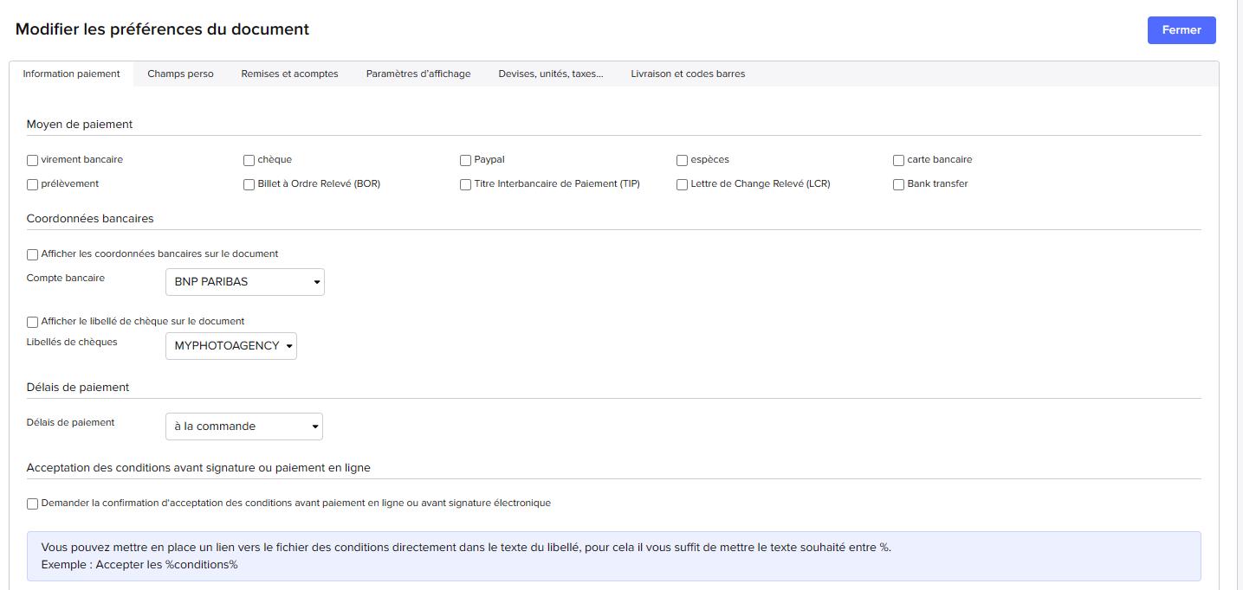Check the prélèvement option

pyautogui.click(x=33, y=184)
